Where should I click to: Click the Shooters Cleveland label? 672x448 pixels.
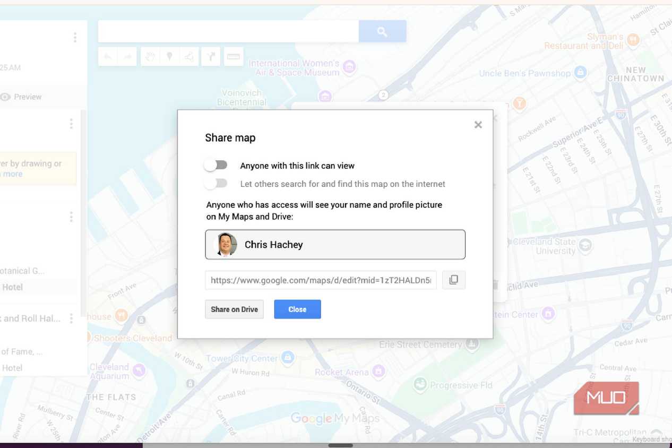point(133,338)
